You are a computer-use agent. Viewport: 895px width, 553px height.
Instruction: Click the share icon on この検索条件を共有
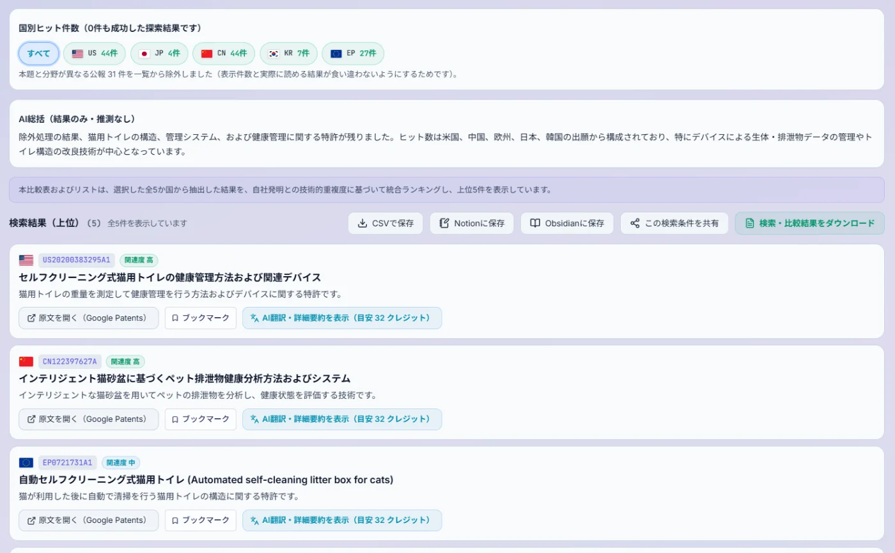click(635, 223)
